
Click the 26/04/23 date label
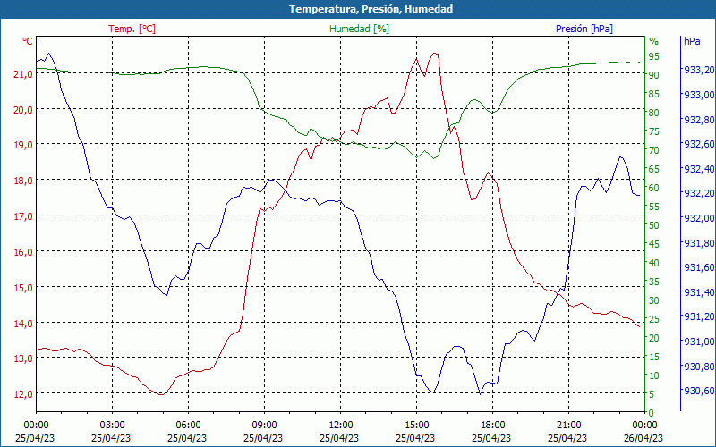(x=644, y=438)
